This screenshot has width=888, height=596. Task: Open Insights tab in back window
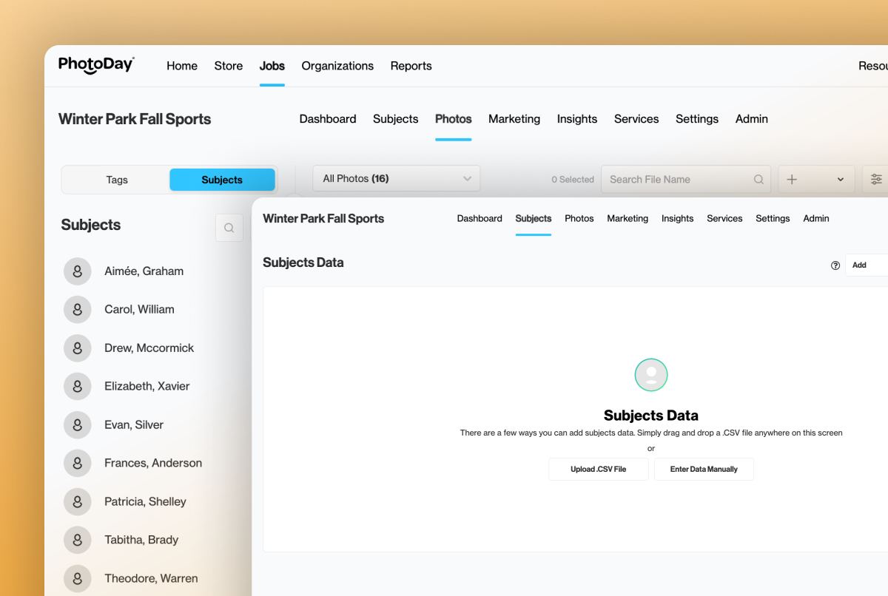coord(577,119)
